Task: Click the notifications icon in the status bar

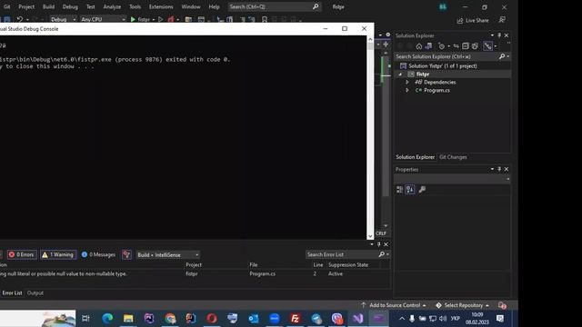Action: (x=502, y=305)
